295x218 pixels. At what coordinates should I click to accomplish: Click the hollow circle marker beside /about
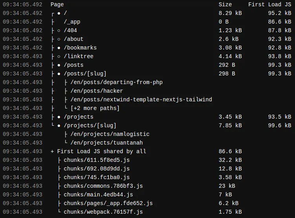click(59, 39)
